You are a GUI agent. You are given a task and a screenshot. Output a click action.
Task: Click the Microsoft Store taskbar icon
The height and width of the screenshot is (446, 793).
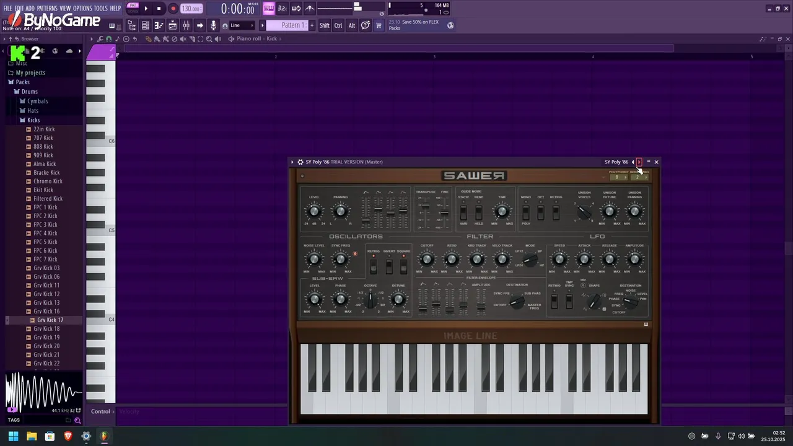(50, 436)
